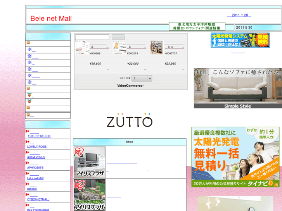This screenshot has height=211, width=282.
Task: Open the LaLa net Mall link
Action: tap(35, 178)
